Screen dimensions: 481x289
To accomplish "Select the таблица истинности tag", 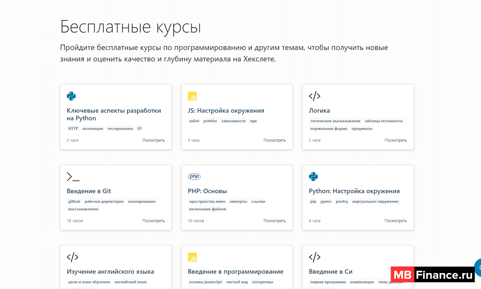I will click(x=383, y=121).
